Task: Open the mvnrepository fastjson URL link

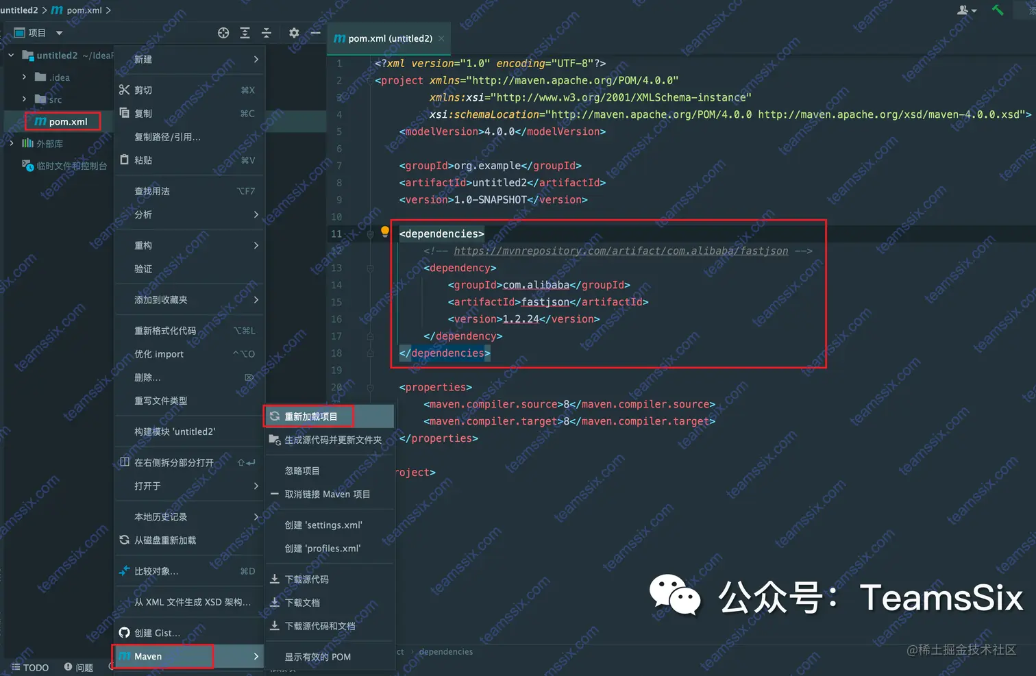Action: pyautogui.click(x=621, y=251)
